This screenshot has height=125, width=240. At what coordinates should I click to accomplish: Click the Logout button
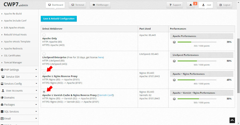(x=225, y=5)
